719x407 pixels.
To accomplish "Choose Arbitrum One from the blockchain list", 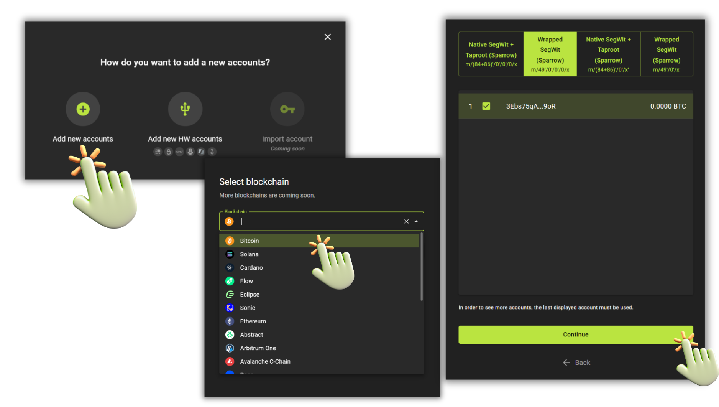I will (319, 348).
